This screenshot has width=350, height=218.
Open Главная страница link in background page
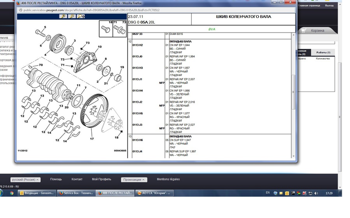(x=309, y=5)
